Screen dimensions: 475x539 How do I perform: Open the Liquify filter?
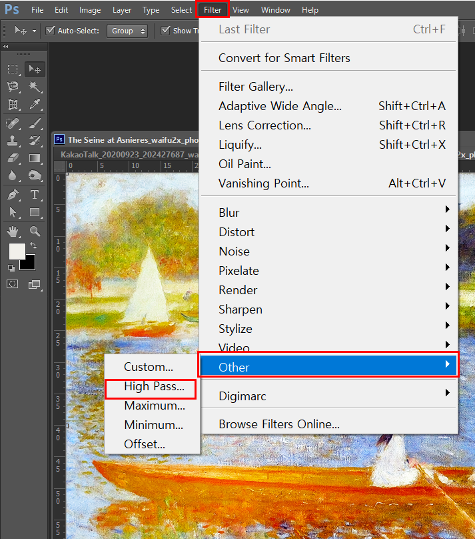tap(328, 144)
